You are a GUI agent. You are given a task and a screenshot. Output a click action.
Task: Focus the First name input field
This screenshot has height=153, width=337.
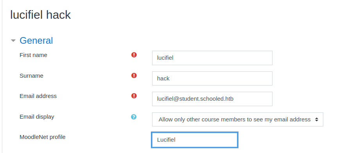212,58
